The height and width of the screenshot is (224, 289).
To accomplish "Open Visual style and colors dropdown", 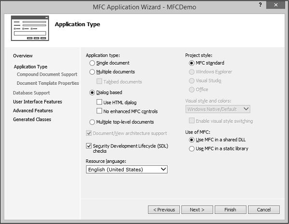I will [218, 109].
